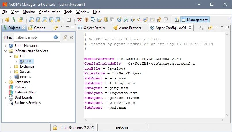Viewport: 232px width, 132px height.
Task: Expand the Servers folder
Action: point(11,72)
